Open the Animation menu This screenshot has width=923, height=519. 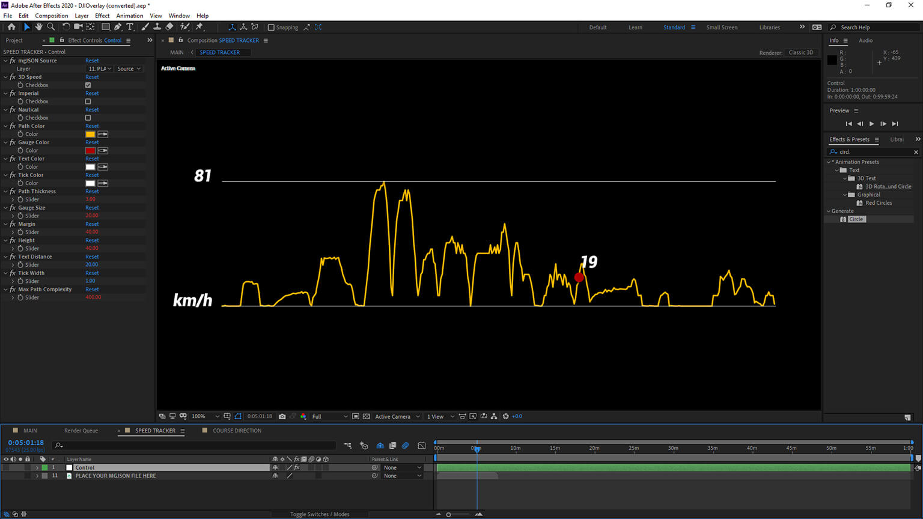pos(130,16)
